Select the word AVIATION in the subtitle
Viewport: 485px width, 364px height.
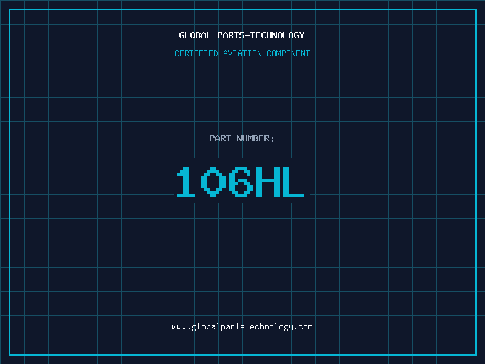click(242, 53)
